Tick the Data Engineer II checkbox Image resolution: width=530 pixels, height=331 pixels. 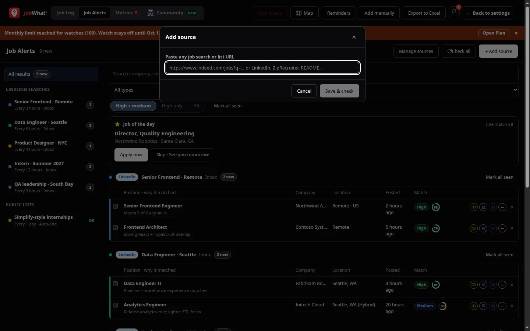(x=116, y=284)
